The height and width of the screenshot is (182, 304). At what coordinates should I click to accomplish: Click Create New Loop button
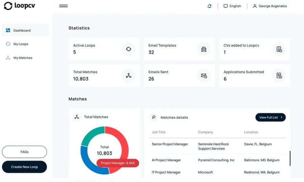click(24, 167)
